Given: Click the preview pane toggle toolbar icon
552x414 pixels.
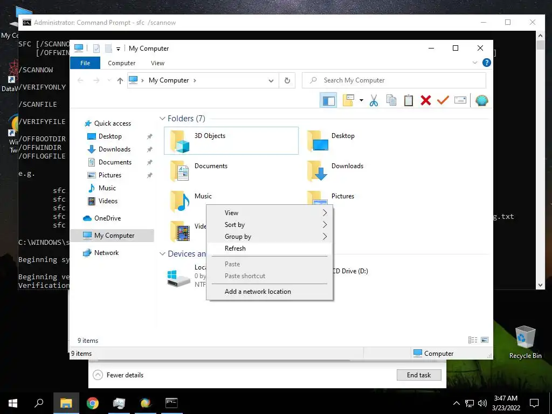Looking at the screenshot, I should tap(328, 100).
